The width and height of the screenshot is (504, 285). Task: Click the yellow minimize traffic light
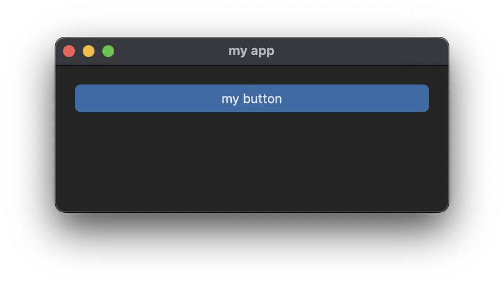[x=89, y=51]
